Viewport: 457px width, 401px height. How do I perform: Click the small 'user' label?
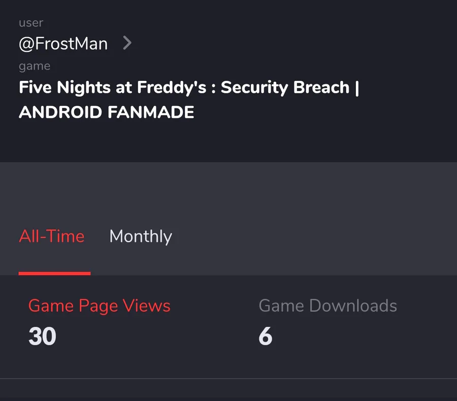[31, 23]
